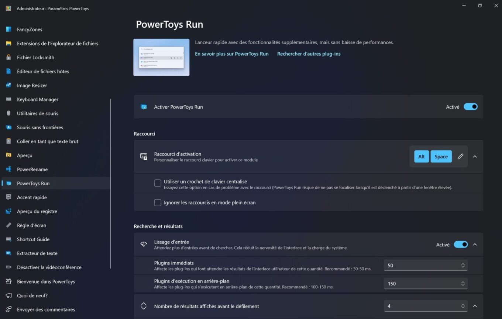The width and height of the screenshot is (502, 319).
Task: Click the Extracteur de texte icon
Action: 8,253
